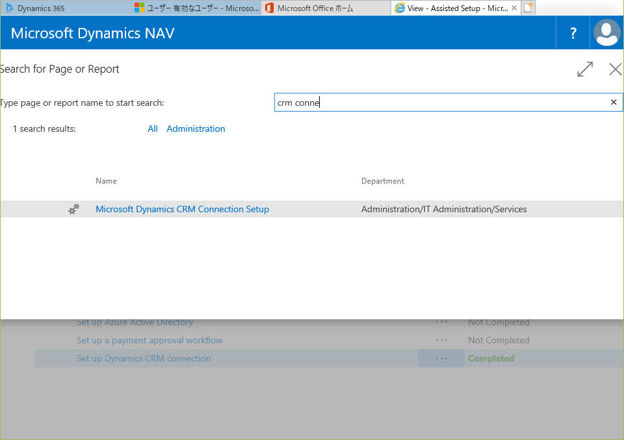Close the Search for Page or Report dialog
Image resolution: width=624 pixels, height=440 pixels.
616,69
